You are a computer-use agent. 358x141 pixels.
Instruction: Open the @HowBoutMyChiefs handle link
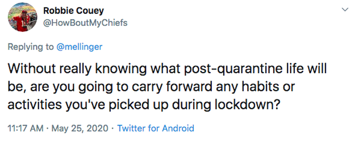click(x=85, y=23)
